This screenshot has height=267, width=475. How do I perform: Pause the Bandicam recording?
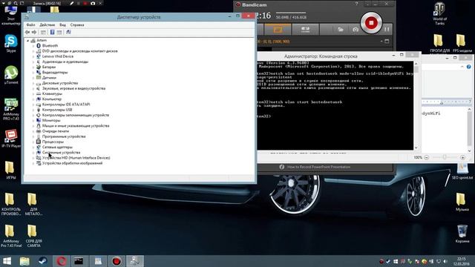click(x=387, y=30)
